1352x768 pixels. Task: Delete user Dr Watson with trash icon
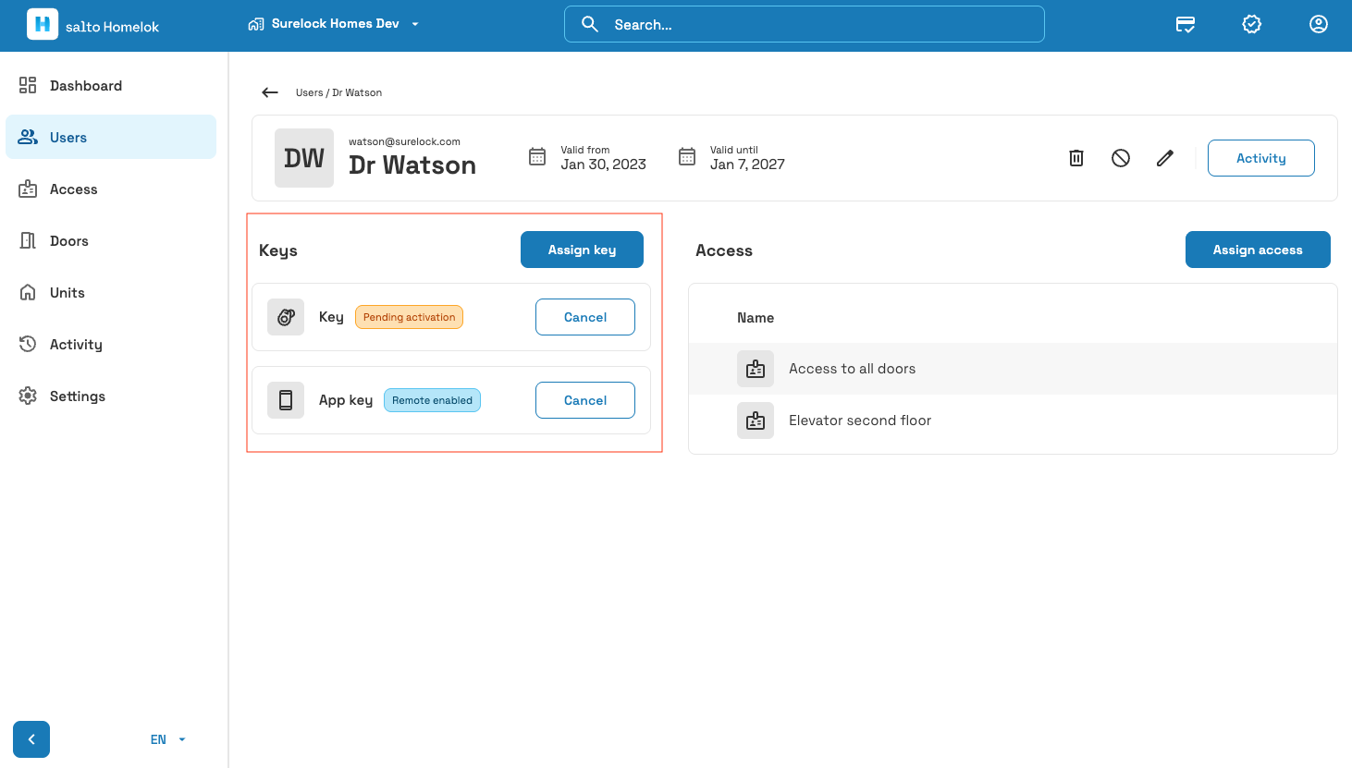(1076, 158)
